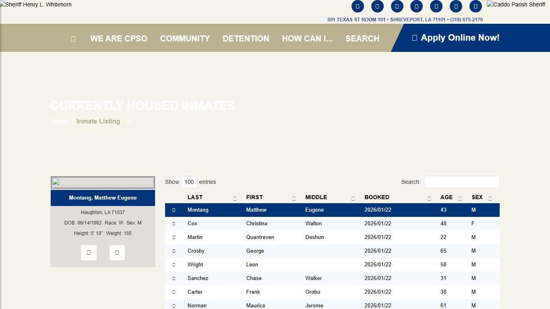This screenshot has width=550, height=309.
Task: Open the Show entries dropdown
Action: pos(189,182)
